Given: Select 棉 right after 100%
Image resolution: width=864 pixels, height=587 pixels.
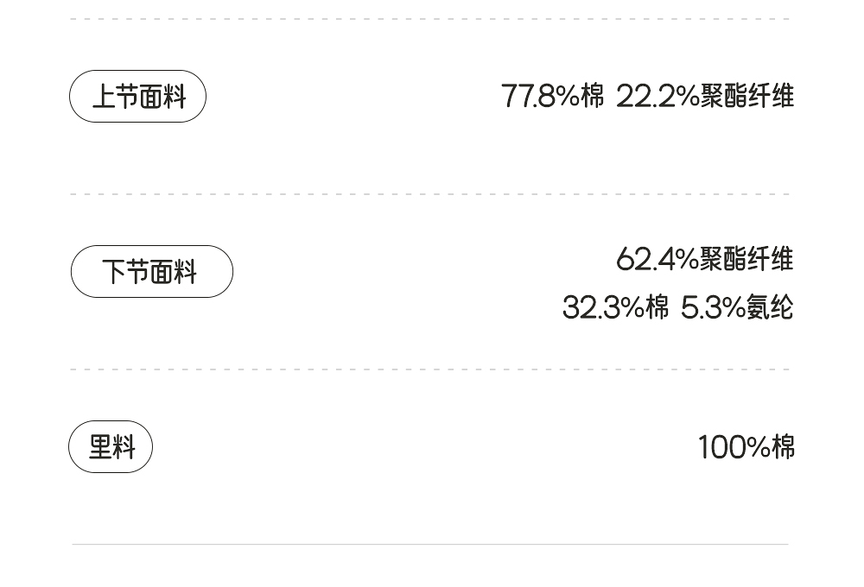Looking at the screenshot, I should (783, 447).
